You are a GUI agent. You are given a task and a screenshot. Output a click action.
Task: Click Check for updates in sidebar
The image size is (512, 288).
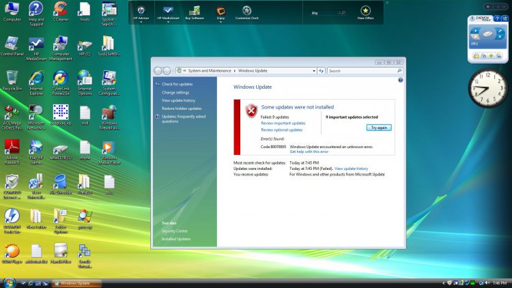(177, 84)
